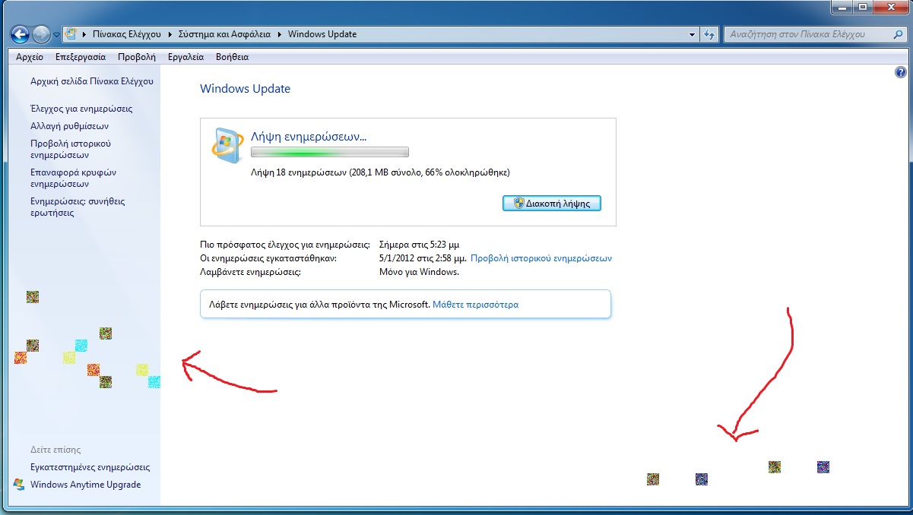Screen dimensions: 913x515
Task: Click 'Επαναφορά κρυφών ενημερώσεων' link
Action: [73, 178]
